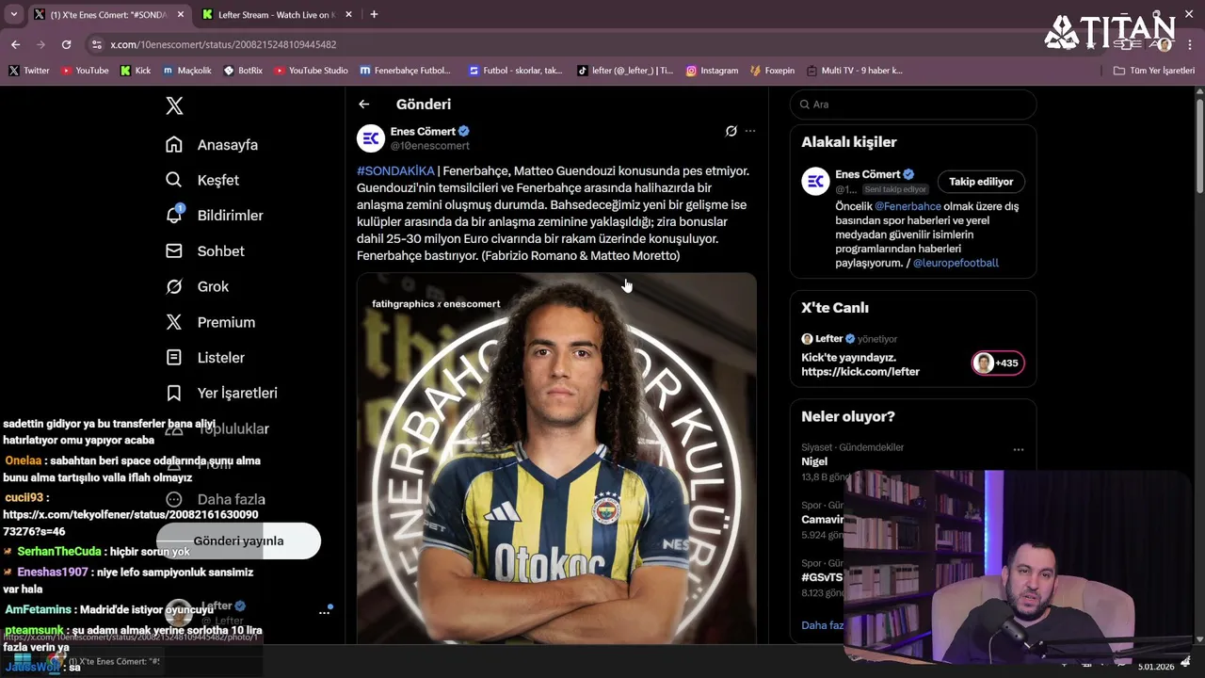Open the BotRix bookmark
This screenshot has height=678, width=1205.
(243, 71)
